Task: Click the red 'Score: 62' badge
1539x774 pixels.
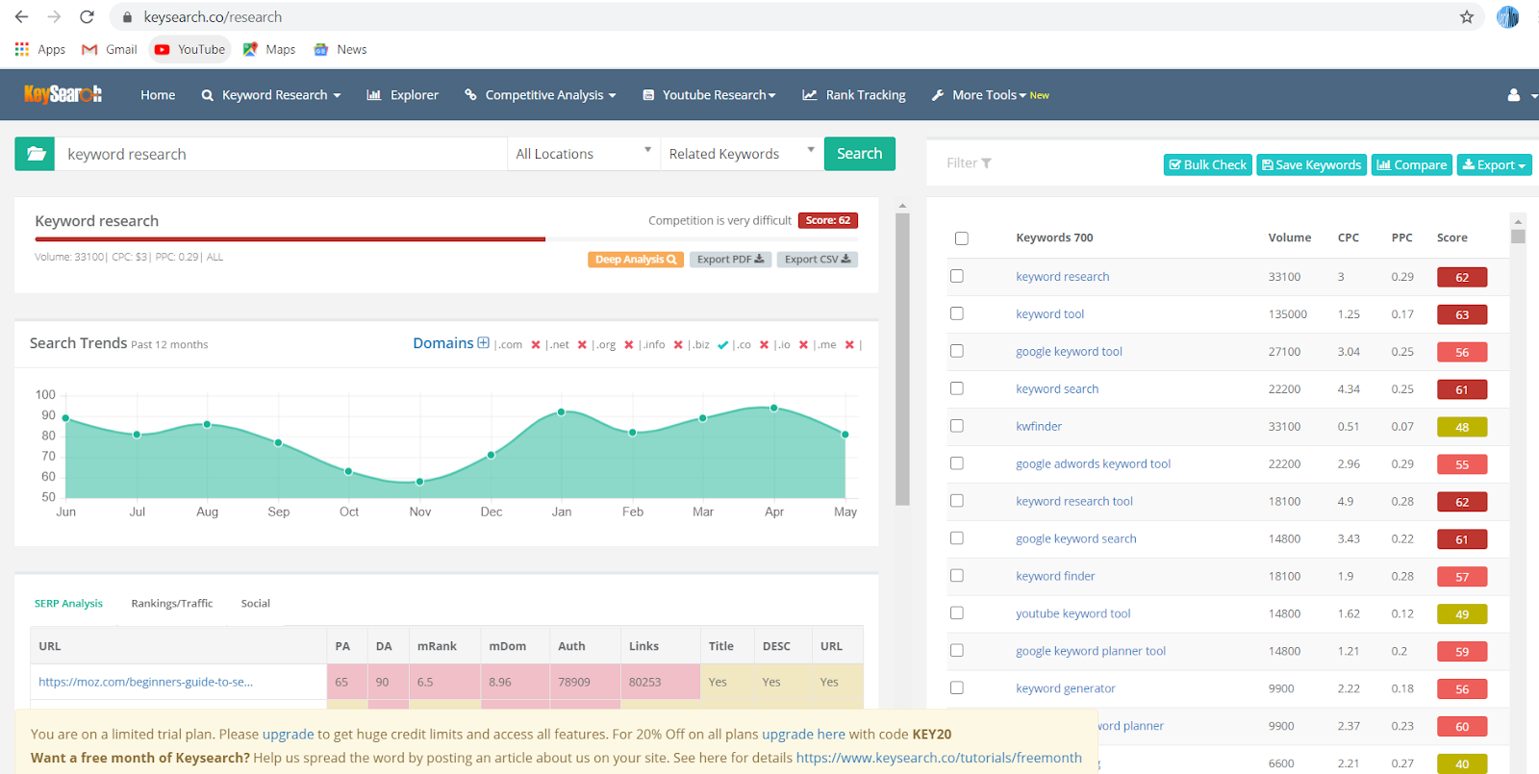Action: click(x=828, y=221)
